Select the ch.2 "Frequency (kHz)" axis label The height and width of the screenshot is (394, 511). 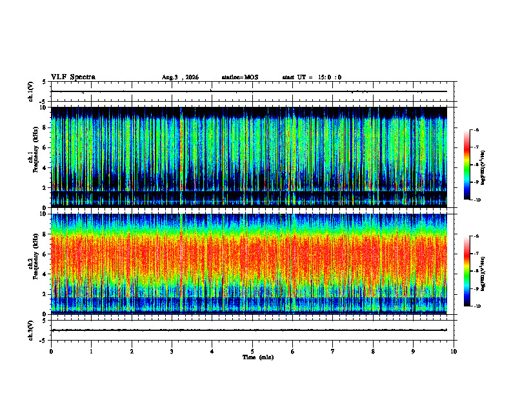tap(35, 256)
